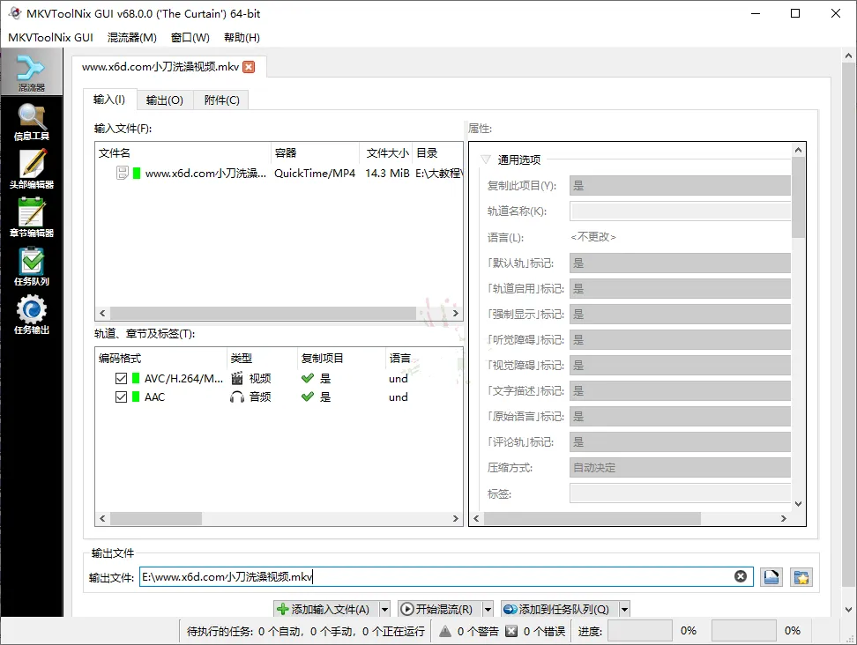Open the 任务输出 panel

33,315
